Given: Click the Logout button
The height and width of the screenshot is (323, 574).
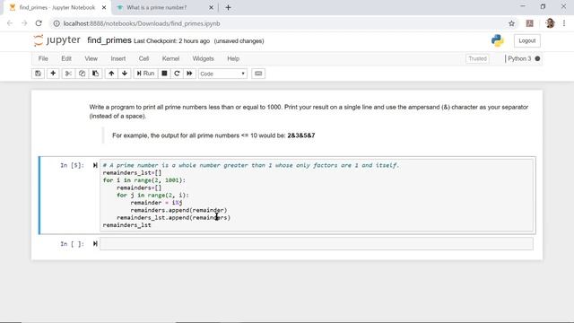Looking at the screenshot, I should (x=526, y=40).
